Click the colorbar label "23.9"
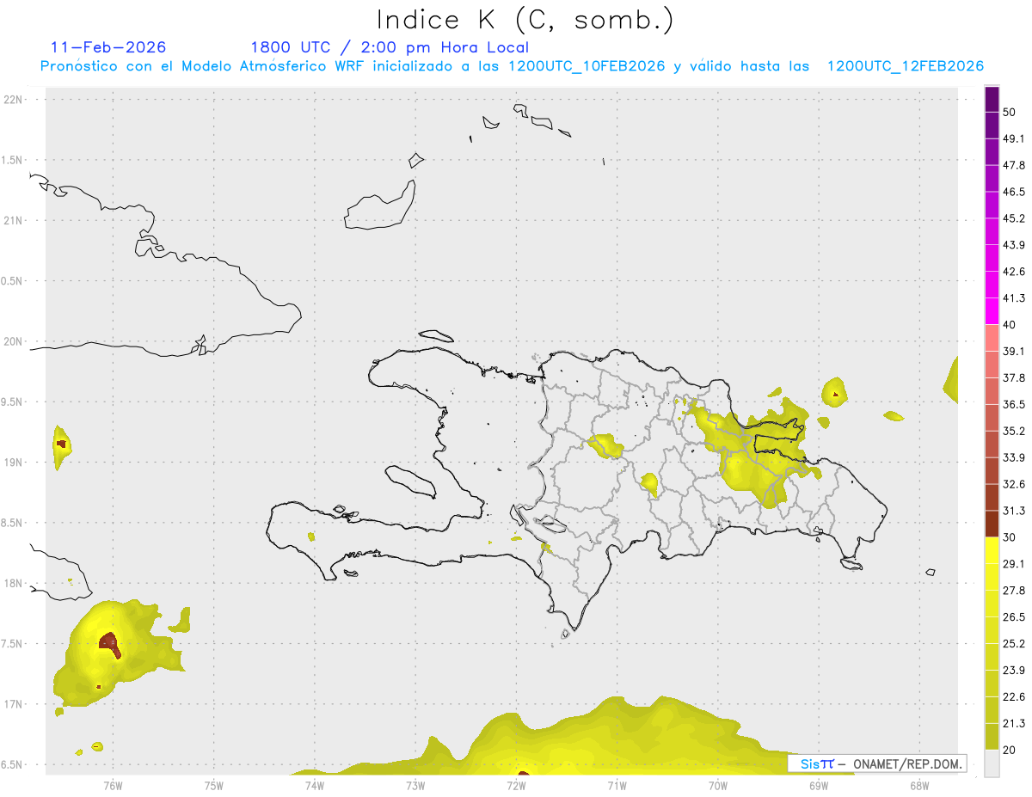This screenshot has width=1032, height=797. (1014, 671)
